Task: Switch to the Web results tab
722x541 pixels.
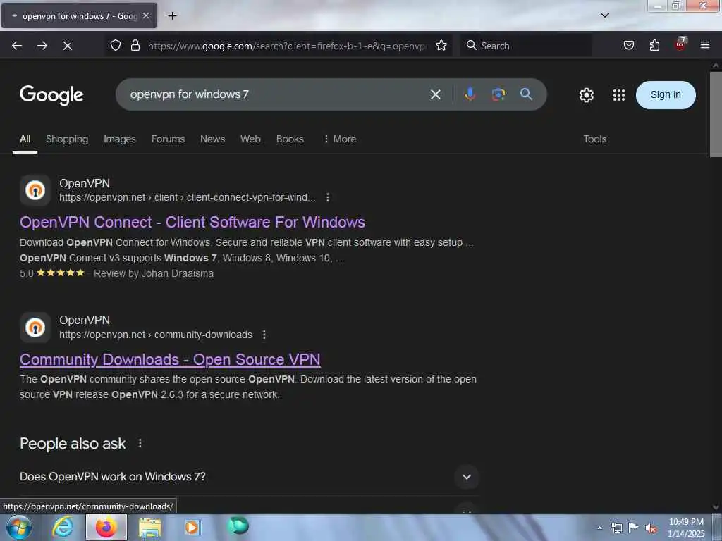Action: coord(250,139)
